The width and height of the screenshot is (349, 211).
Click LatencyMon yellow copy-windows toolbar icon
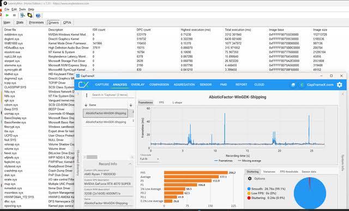pyautogui.click(x=29, y=15)
